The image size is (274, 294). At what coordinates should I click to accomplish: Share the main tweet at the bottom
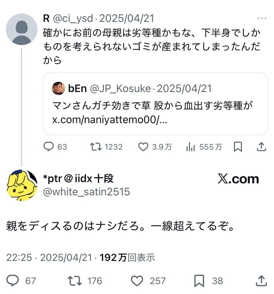click(261, 281)
